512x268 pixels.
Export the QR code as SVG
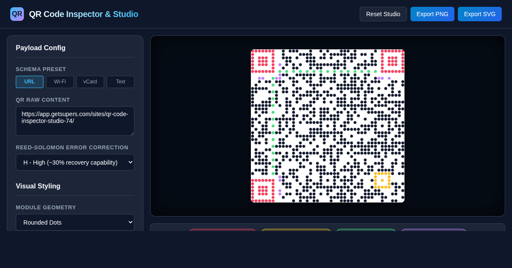coord(480,14)
